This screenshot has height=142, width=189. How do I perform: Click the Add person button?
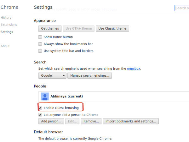click(x=51, y=121)
